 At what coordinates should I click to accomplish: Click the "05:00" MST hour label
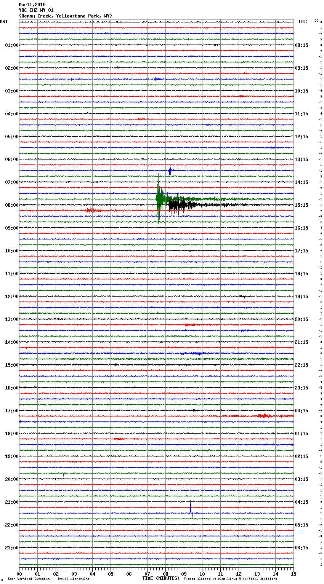coord(11,137)
